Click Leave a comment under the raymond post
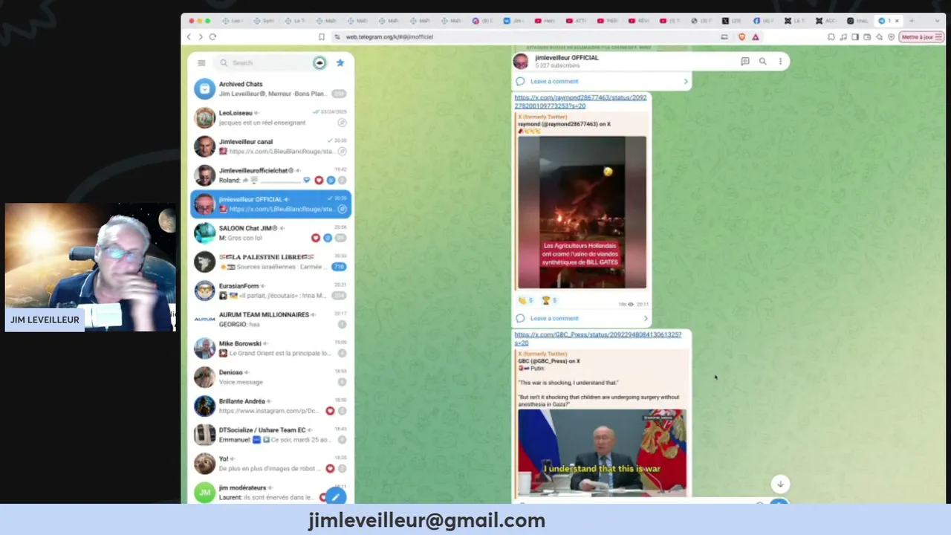This screenshot has width=951, height=535. pyautogui.click(x=554, y=319)
